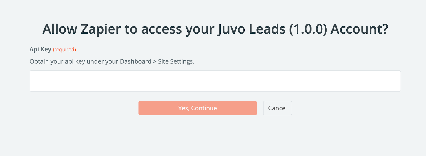
Task: Activate the field below the Site Settings hint
Action: (x=215, y=81)
